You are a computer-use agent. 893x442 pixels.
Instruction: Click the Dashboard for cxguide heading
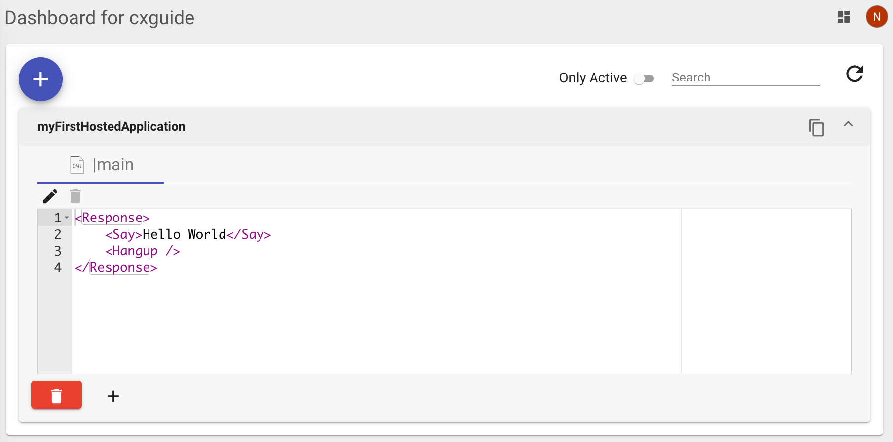(100, 18)
